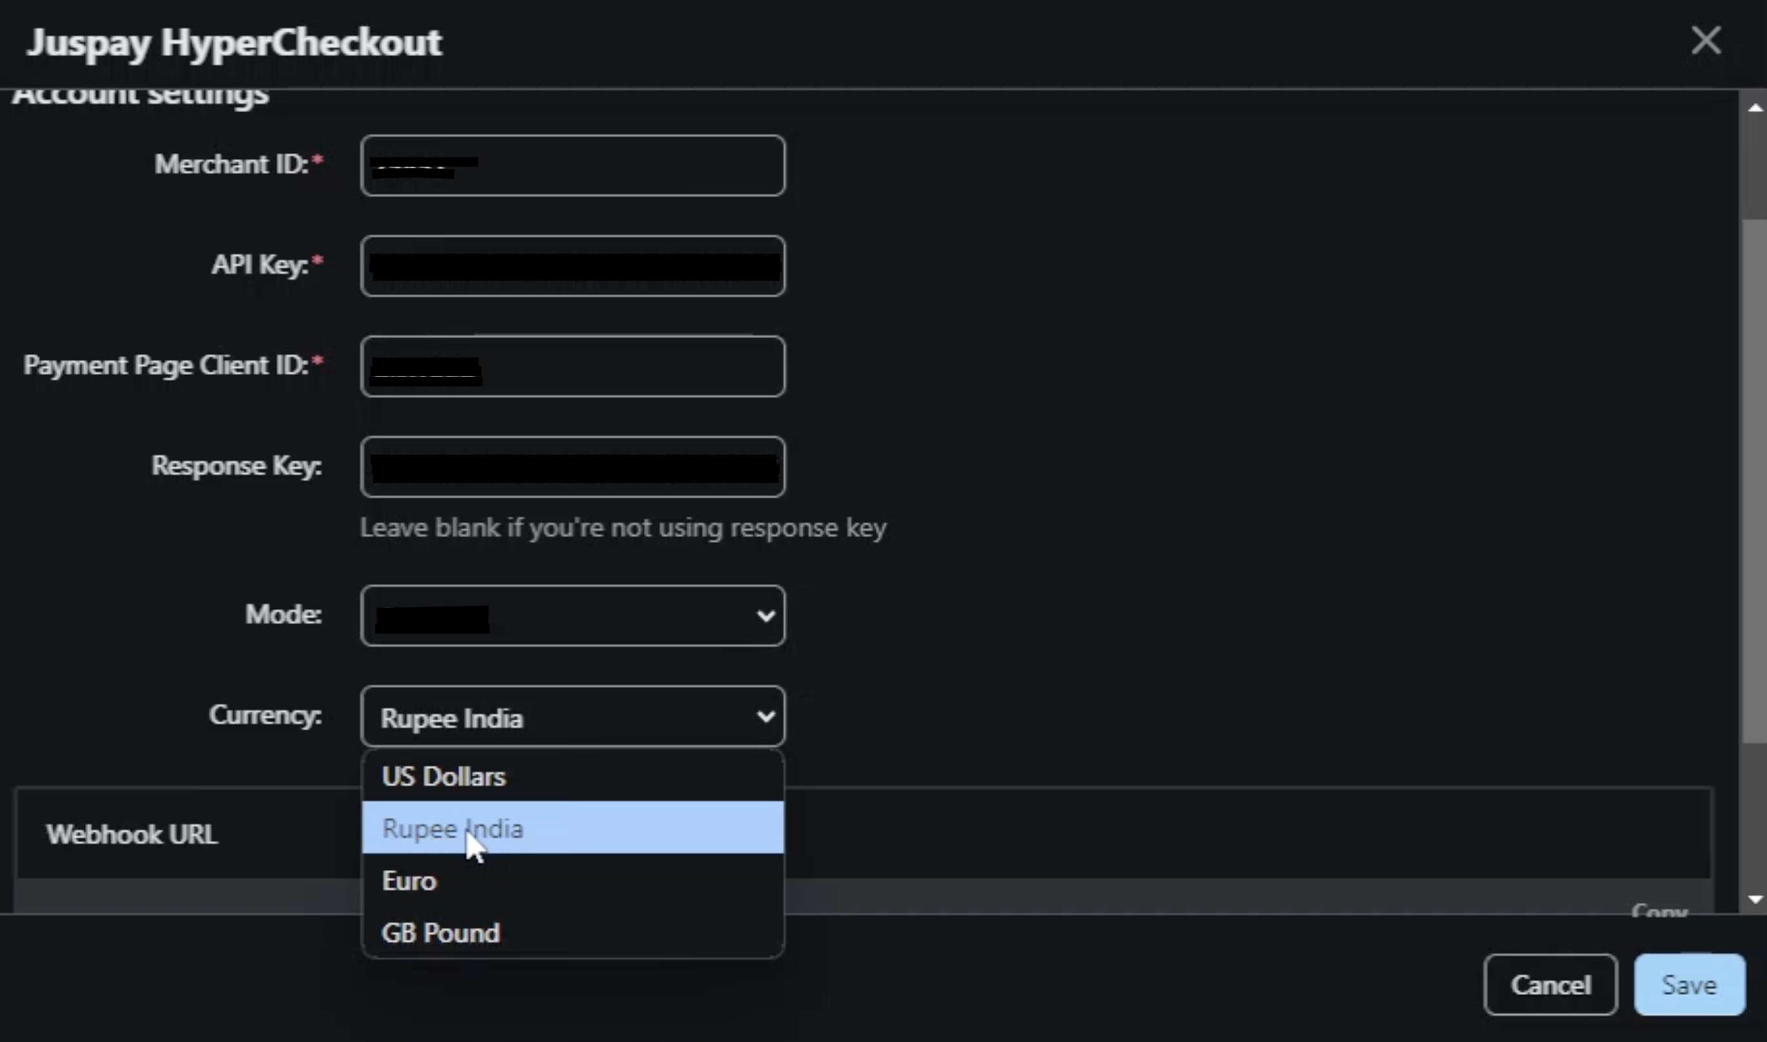The image size is (1767, 1042).
Task: Click the Merchant ID label
Action: click(x=239, y=164)
